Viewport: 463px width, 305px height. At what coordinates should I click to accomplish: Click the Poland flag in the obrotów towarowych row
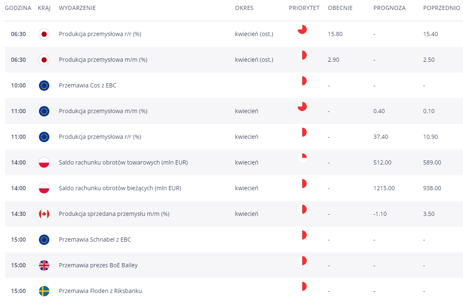[x=44, y=162]
